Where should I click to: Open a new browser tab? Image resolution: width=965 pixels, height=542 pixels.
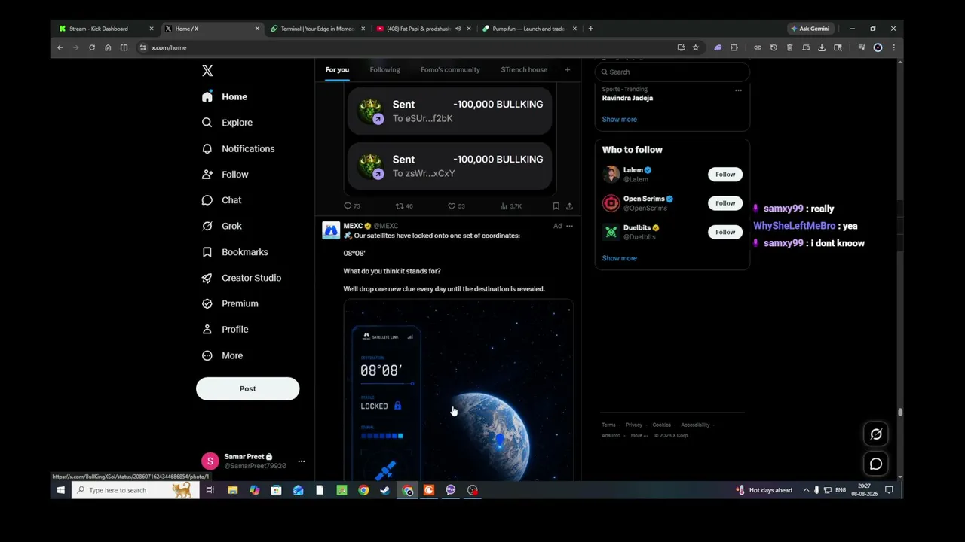click(x=590, y=29)
